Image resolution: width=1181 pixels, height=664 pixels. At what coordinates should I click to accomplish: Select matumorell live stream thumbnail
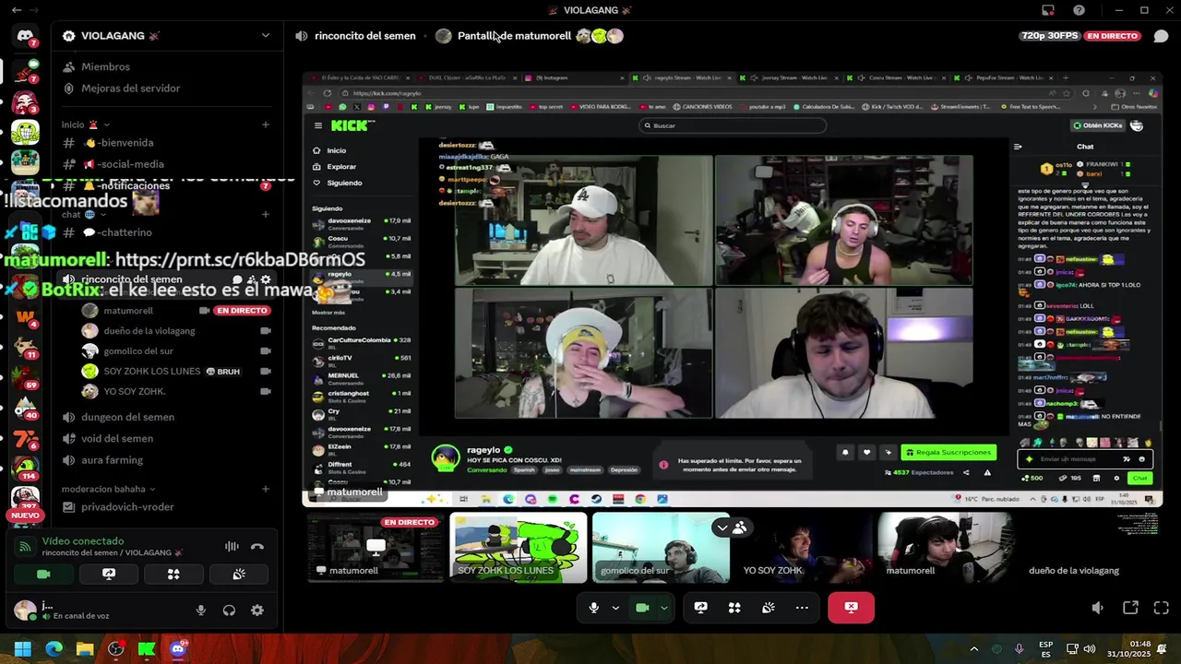(x=376, y=548)
